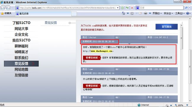Expand the zoom level dropdown arrow
This screenshot has width=192, height=107.
[x=187, y=105]
